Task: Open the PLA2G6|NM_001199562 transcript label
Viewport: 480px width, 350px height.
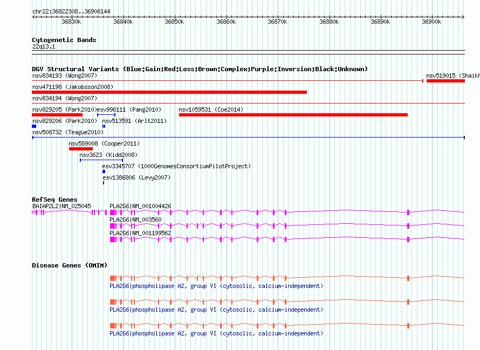Action: pos(141,233)
